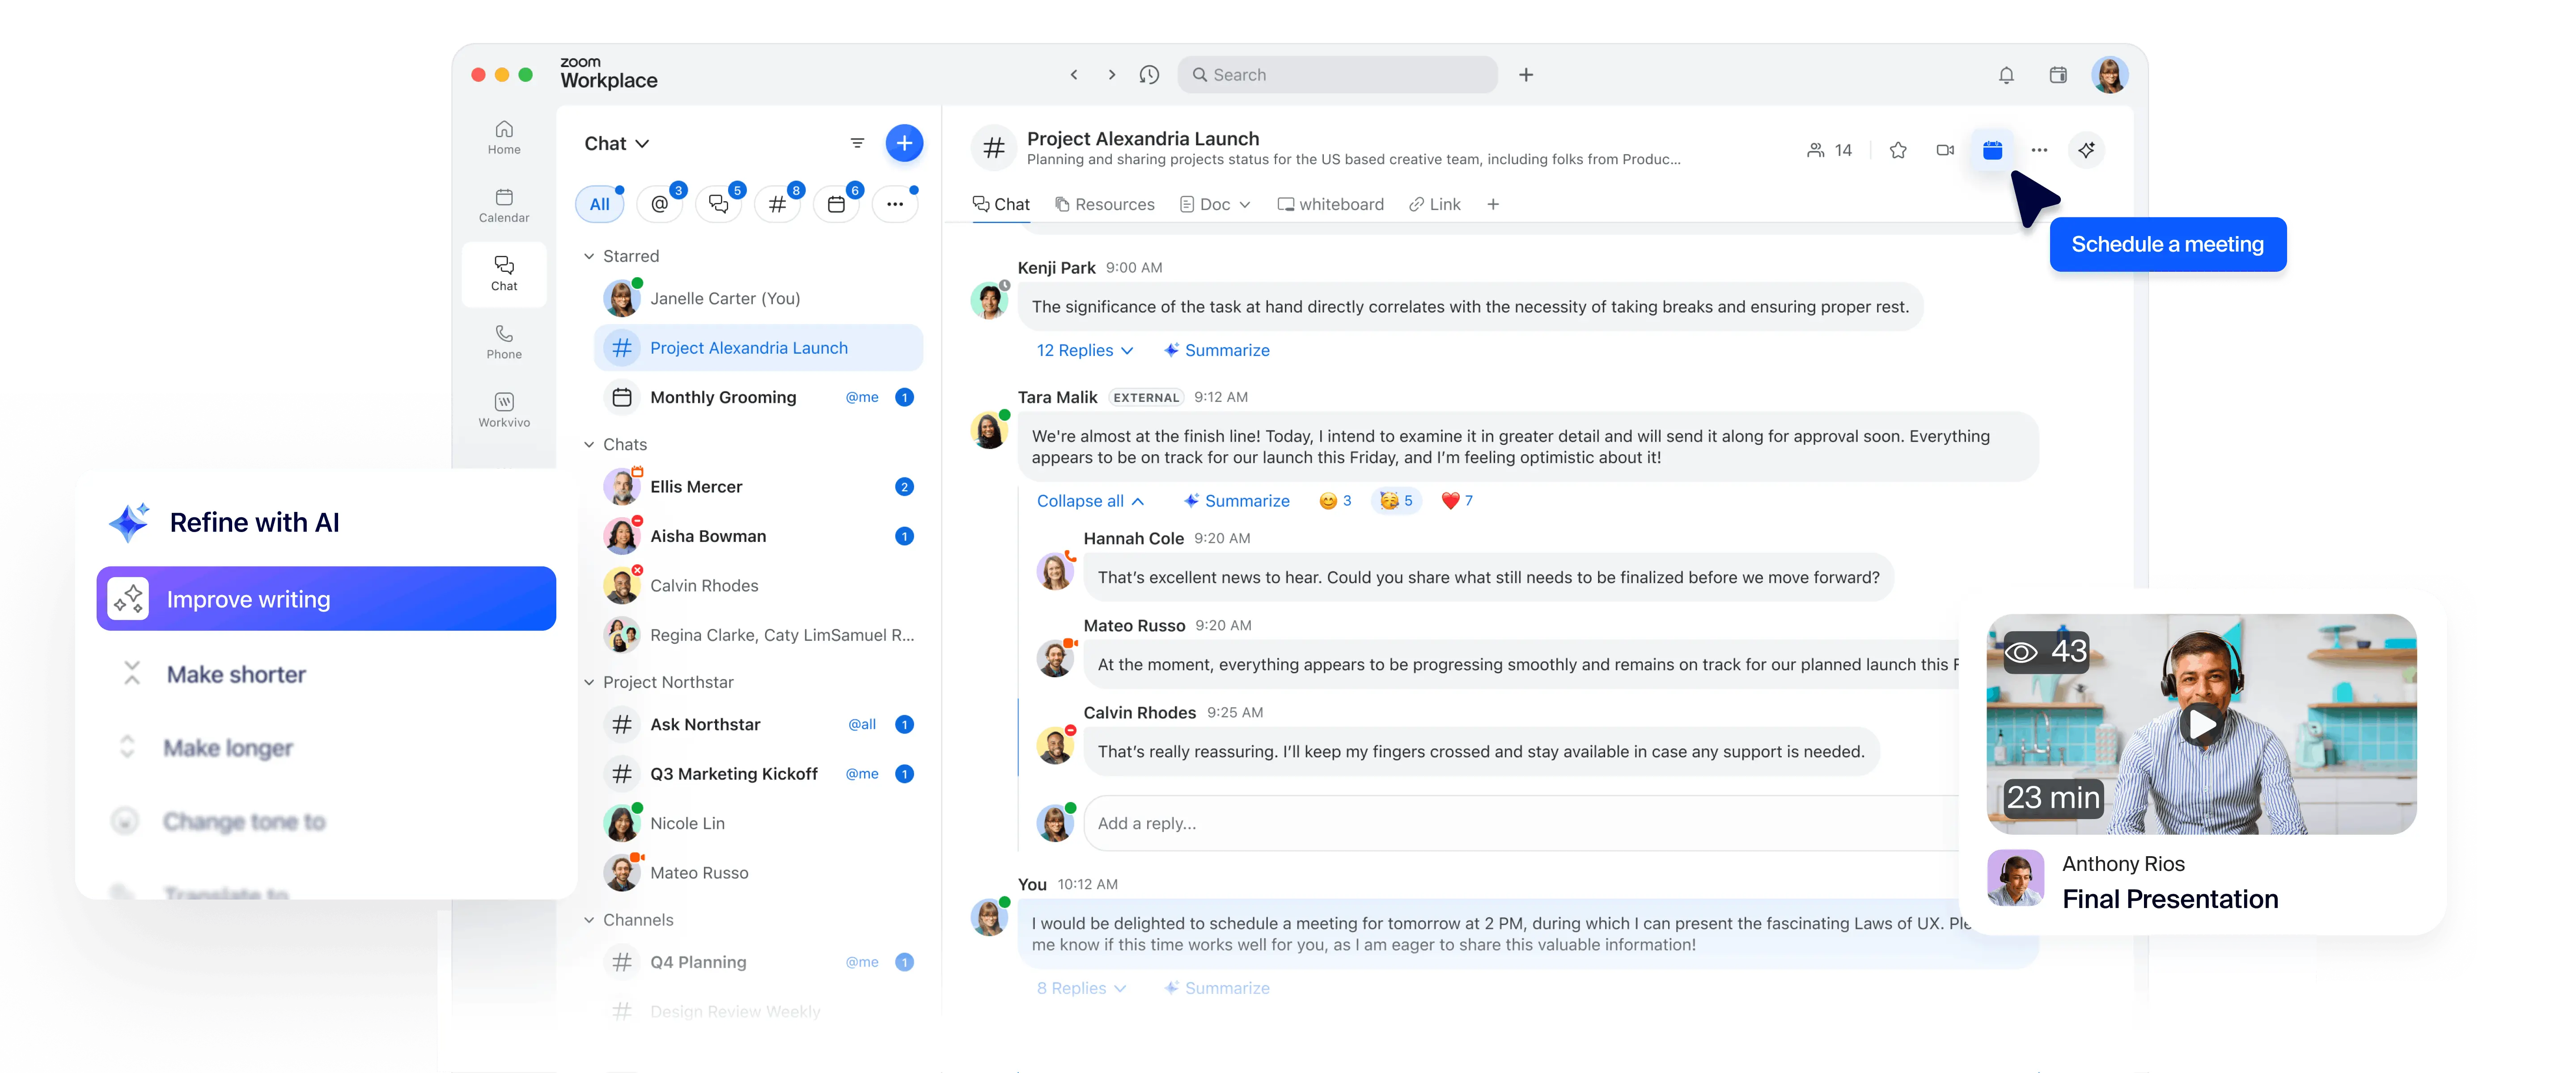Image resolution: width=2576 pixels, height=1073 pixels.
Task: Open the calendar icon in title bar
Action: [x=2058, y=75]
